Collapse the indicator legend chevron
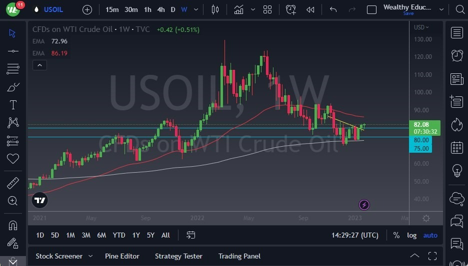Screen dimensions: 468x266 [x=39, y=65]
